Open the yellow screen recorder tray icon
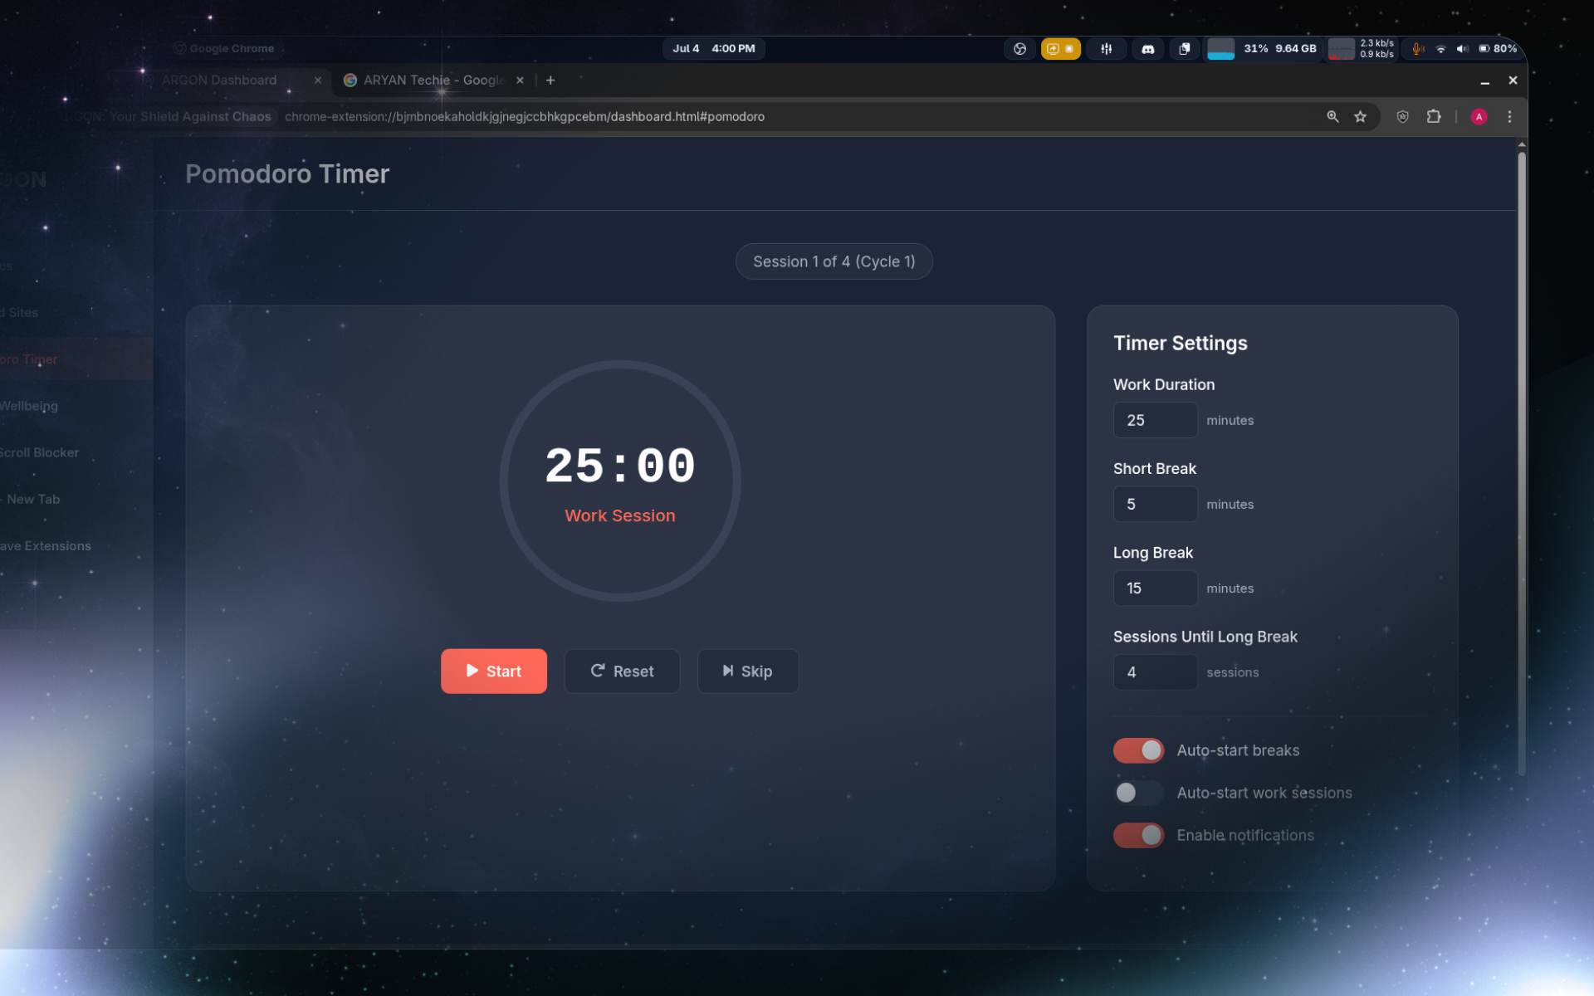 pyautogui.click(x=1060, y=49)
